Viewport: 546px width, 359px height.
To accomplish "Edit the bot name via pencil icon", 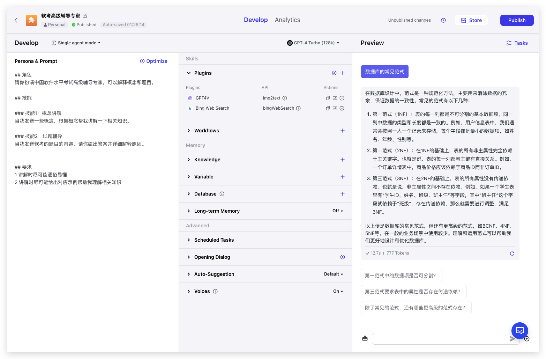I will 85,16.
